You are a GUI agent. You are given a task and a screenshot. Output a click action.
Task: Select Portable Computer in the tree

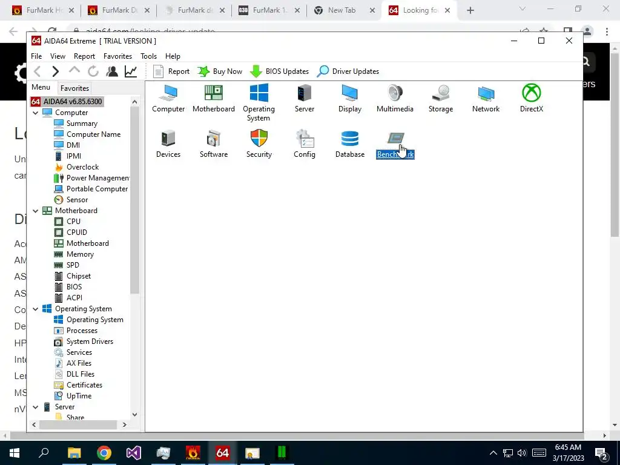click(x=91, y=189)
